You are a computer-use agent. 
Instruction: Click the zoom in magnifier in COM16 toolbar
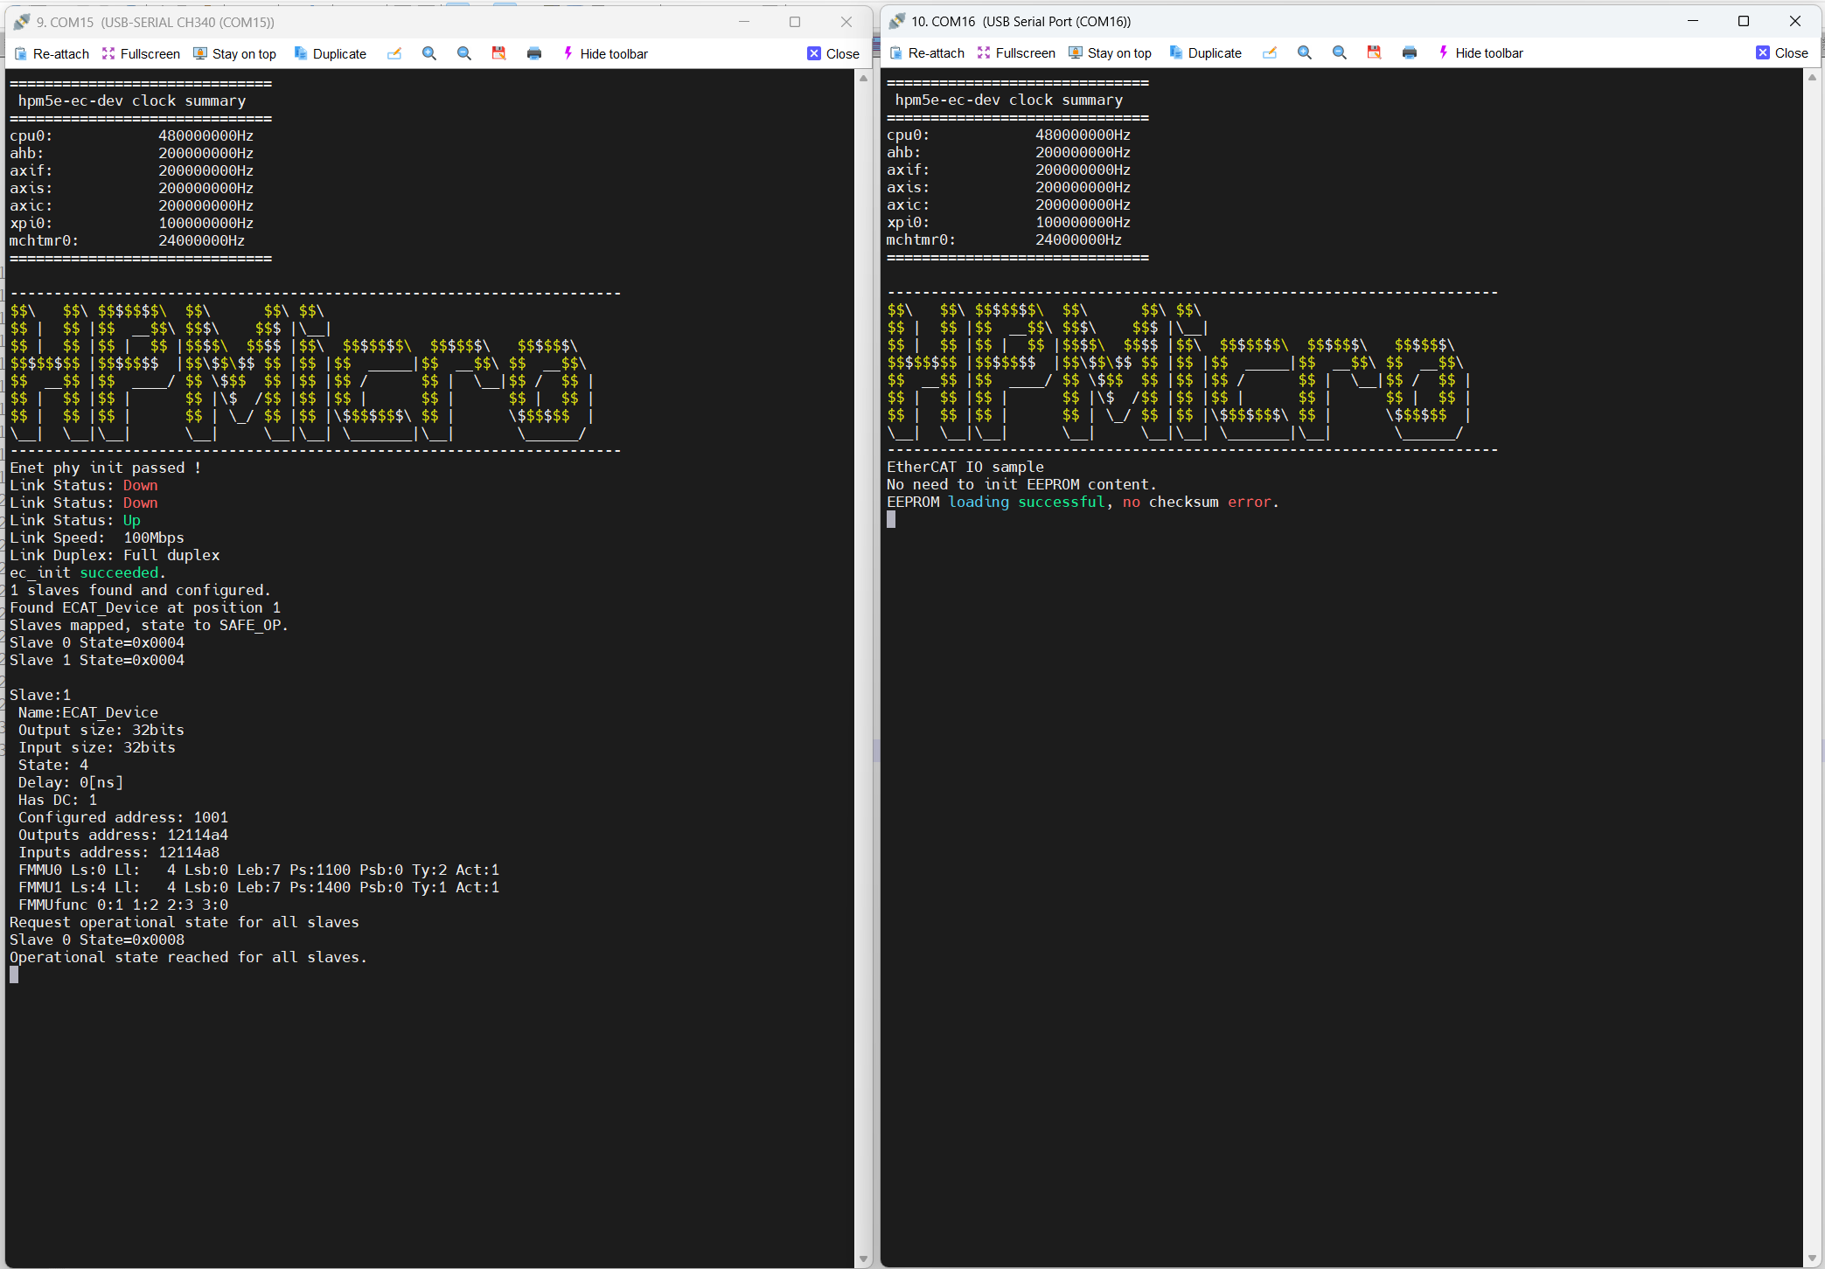(1305, 52)
